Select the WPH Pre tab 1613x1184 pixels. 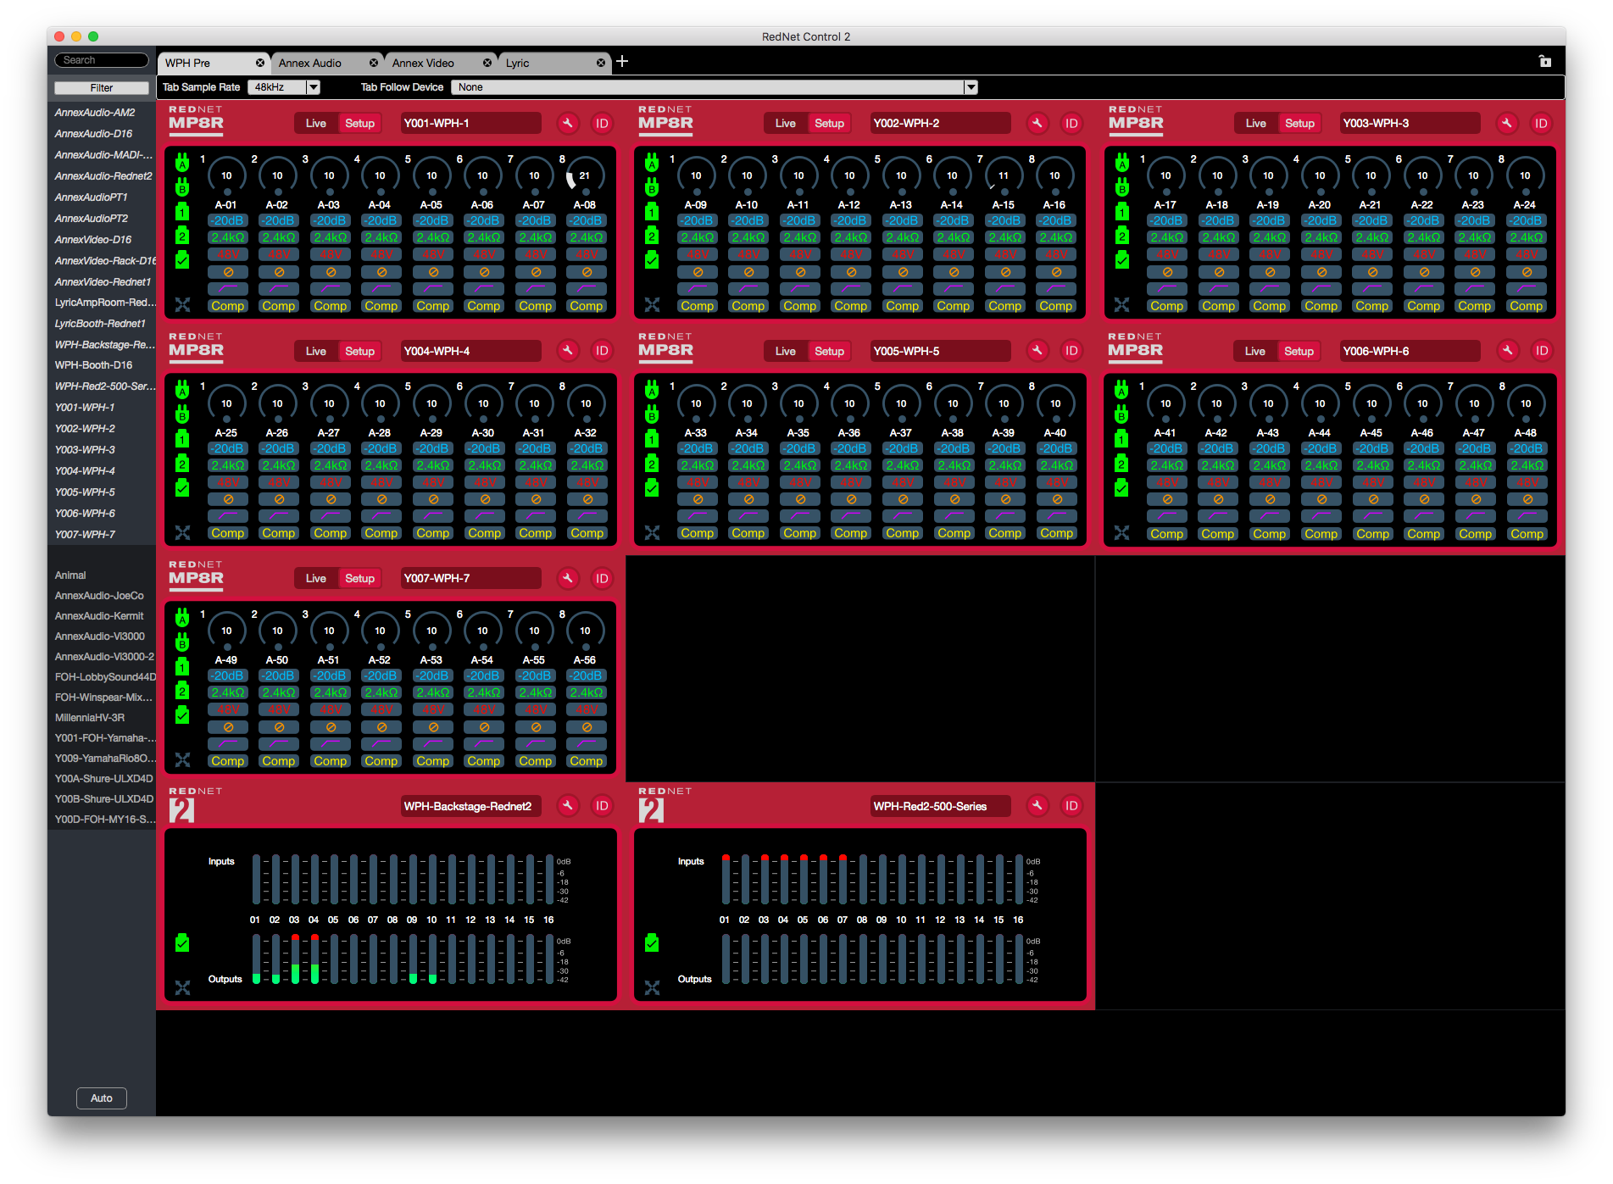click(x=188, y=63)
